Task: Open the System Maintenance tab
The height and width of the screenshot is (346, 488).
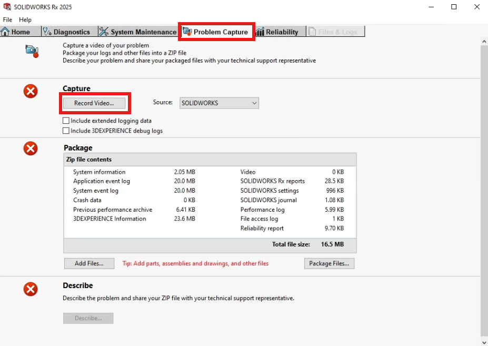Action: pyautogui.click(x=138, y=32)
